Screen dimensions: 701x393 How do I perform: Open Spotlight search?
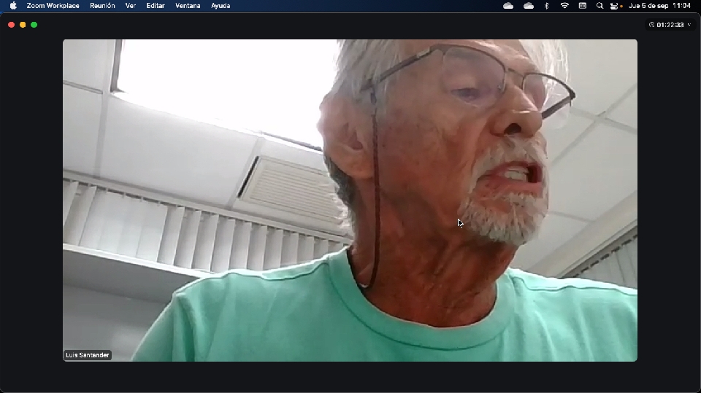coord(600,6)
